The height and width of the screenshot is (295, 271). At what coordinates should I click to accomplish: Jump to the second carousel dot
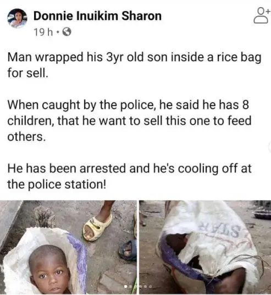tap(130, 287)
